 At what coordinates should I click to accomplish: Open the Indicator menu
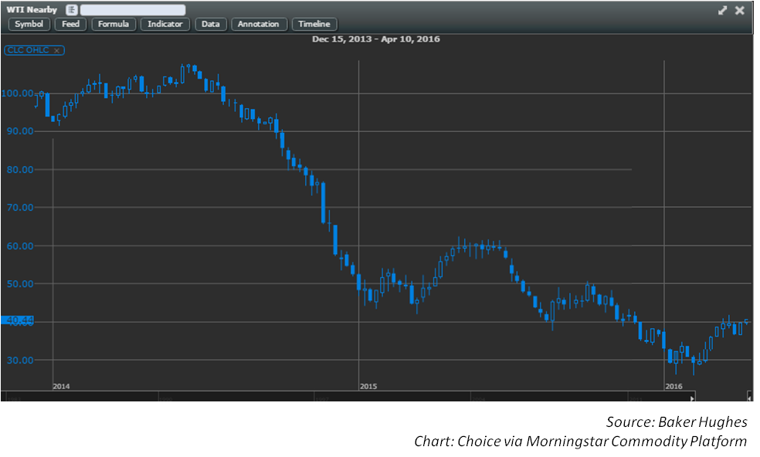(x=165, y=24)
